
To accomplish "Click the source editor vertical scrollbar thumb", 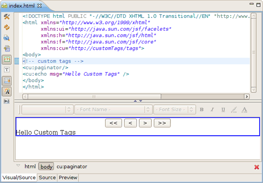I will (254, 52).
